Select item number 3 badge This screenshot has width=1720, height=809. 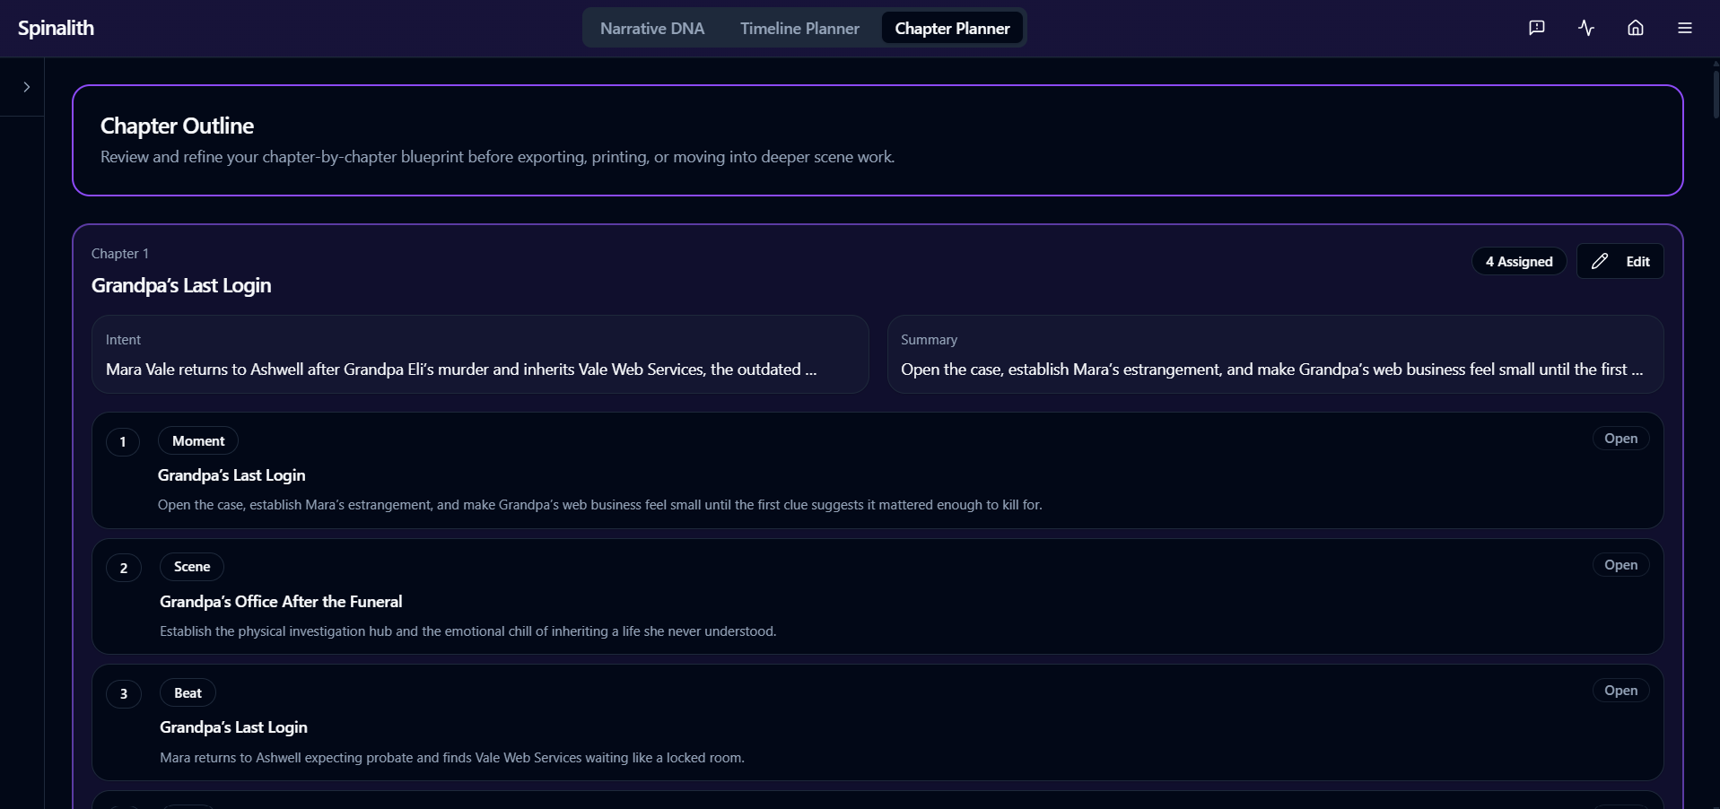(124, 694)
